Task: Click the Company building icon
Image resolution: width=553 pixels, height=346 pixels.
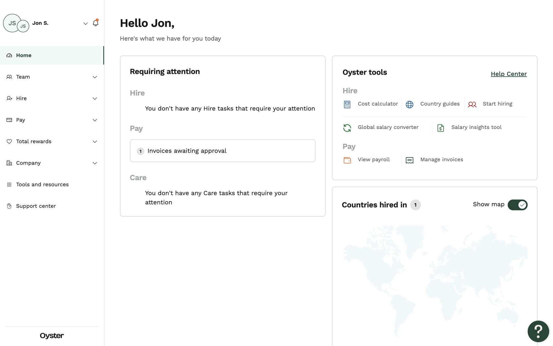Action: pos(9,163)
